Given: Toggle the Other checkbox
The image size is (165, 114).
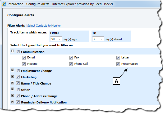Looking at the screenshot, I should pyautogui.click(x=18, y=90).
